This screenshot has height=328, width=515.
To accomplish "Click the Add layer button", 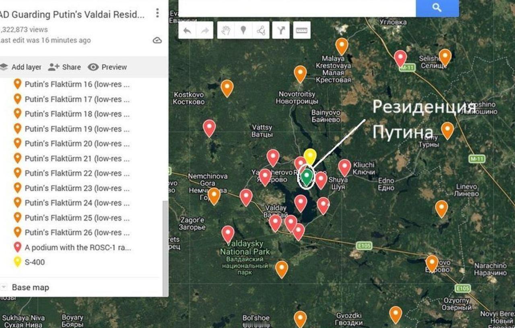I will (x=21, y=67).
